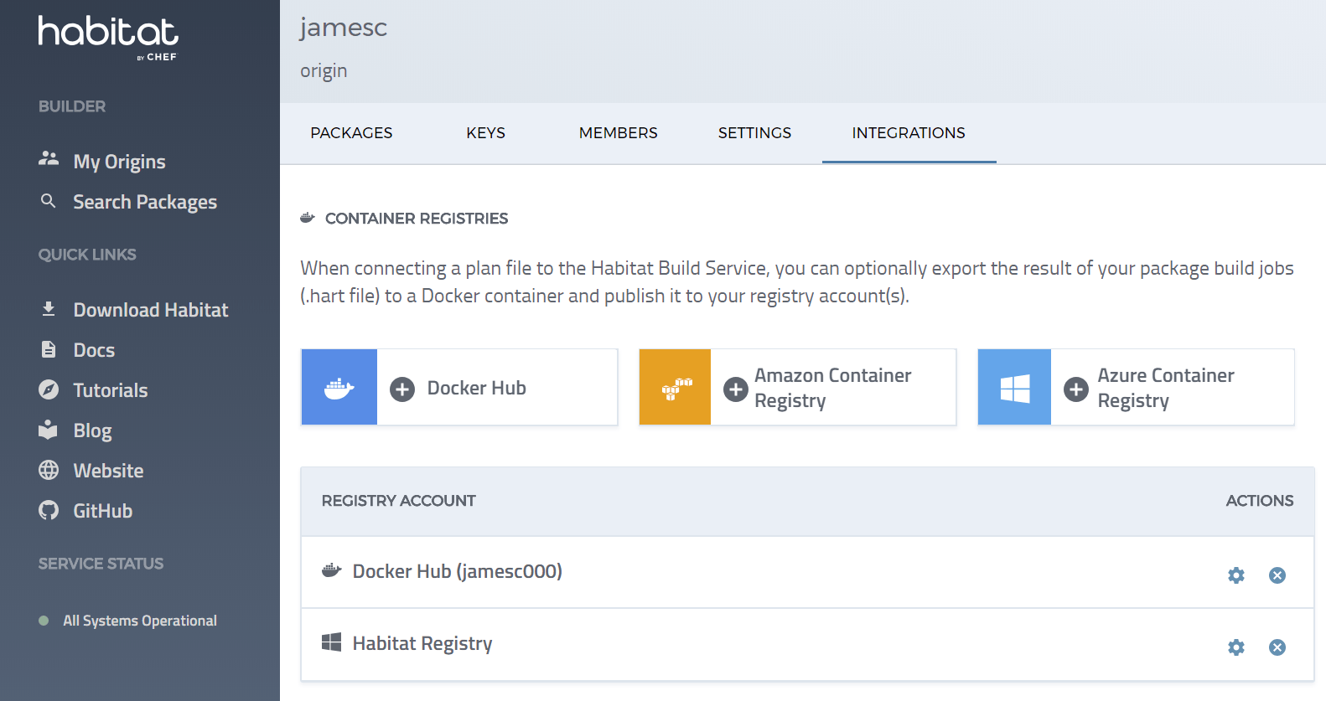Remove the Docker Hub (jamesc000) registry account

1277,575
